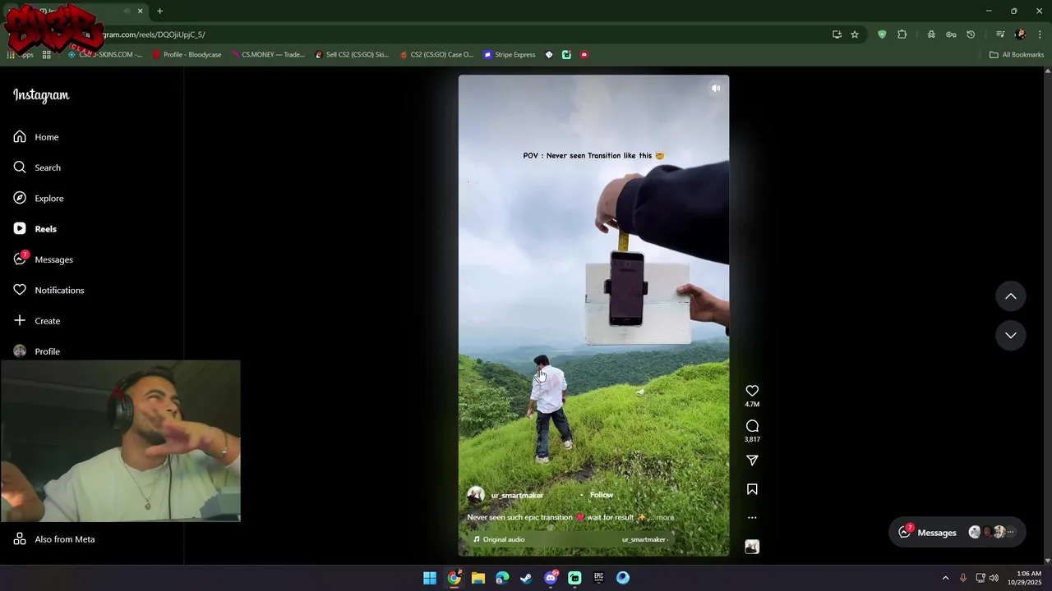Open the Profile - Bloodycase bookmark
Viewport: 1052px width, 591px height.
(x=187, y=55)
